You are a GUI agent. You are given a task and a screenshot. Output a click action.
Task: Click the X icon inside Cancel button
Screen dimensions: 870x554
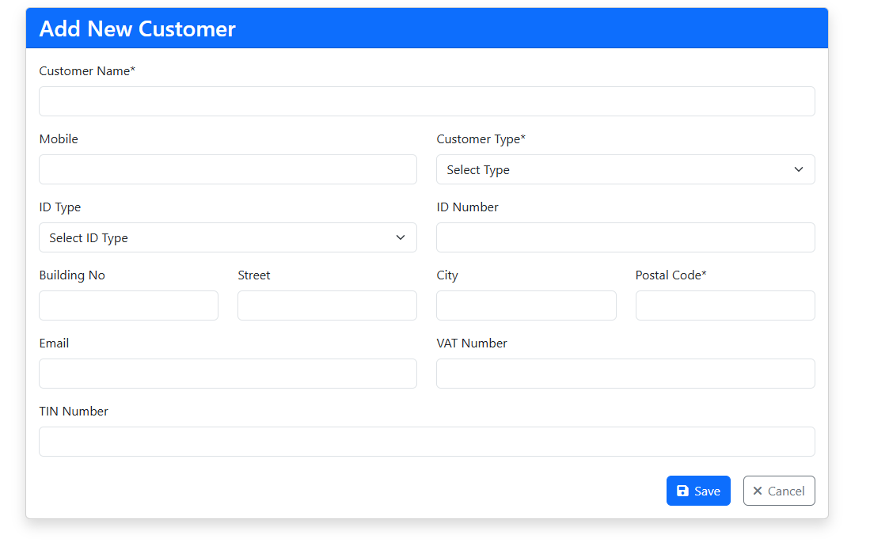point(758,491)
